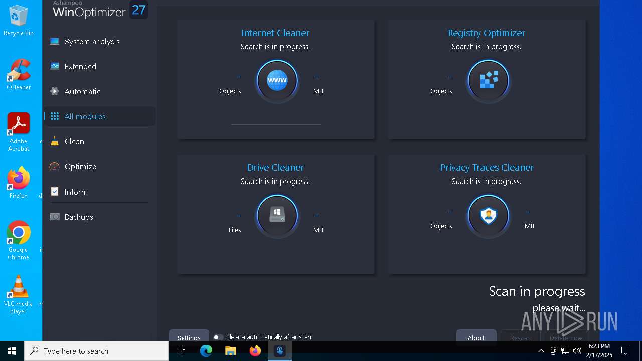Click the Privacy Traces Cleaner shield icon
Image resolution: width=642 pixels, height=361 pixels.
coord(489,215)
